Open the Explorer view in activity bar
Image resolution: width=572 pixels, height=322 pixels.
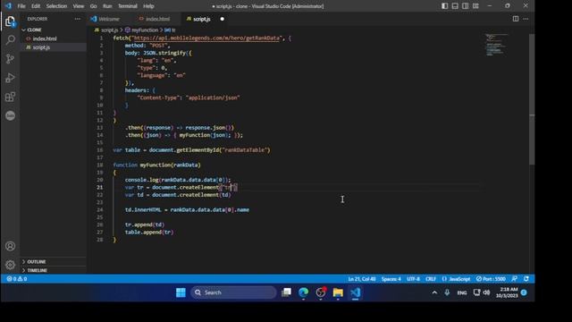coord(10,21)
